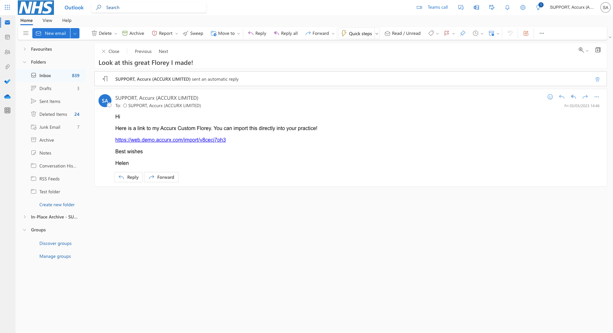Toggle Read / Unread status
The height and width of the screenshot is (333, 613).
pyautogui.click(x=402, y=33)
